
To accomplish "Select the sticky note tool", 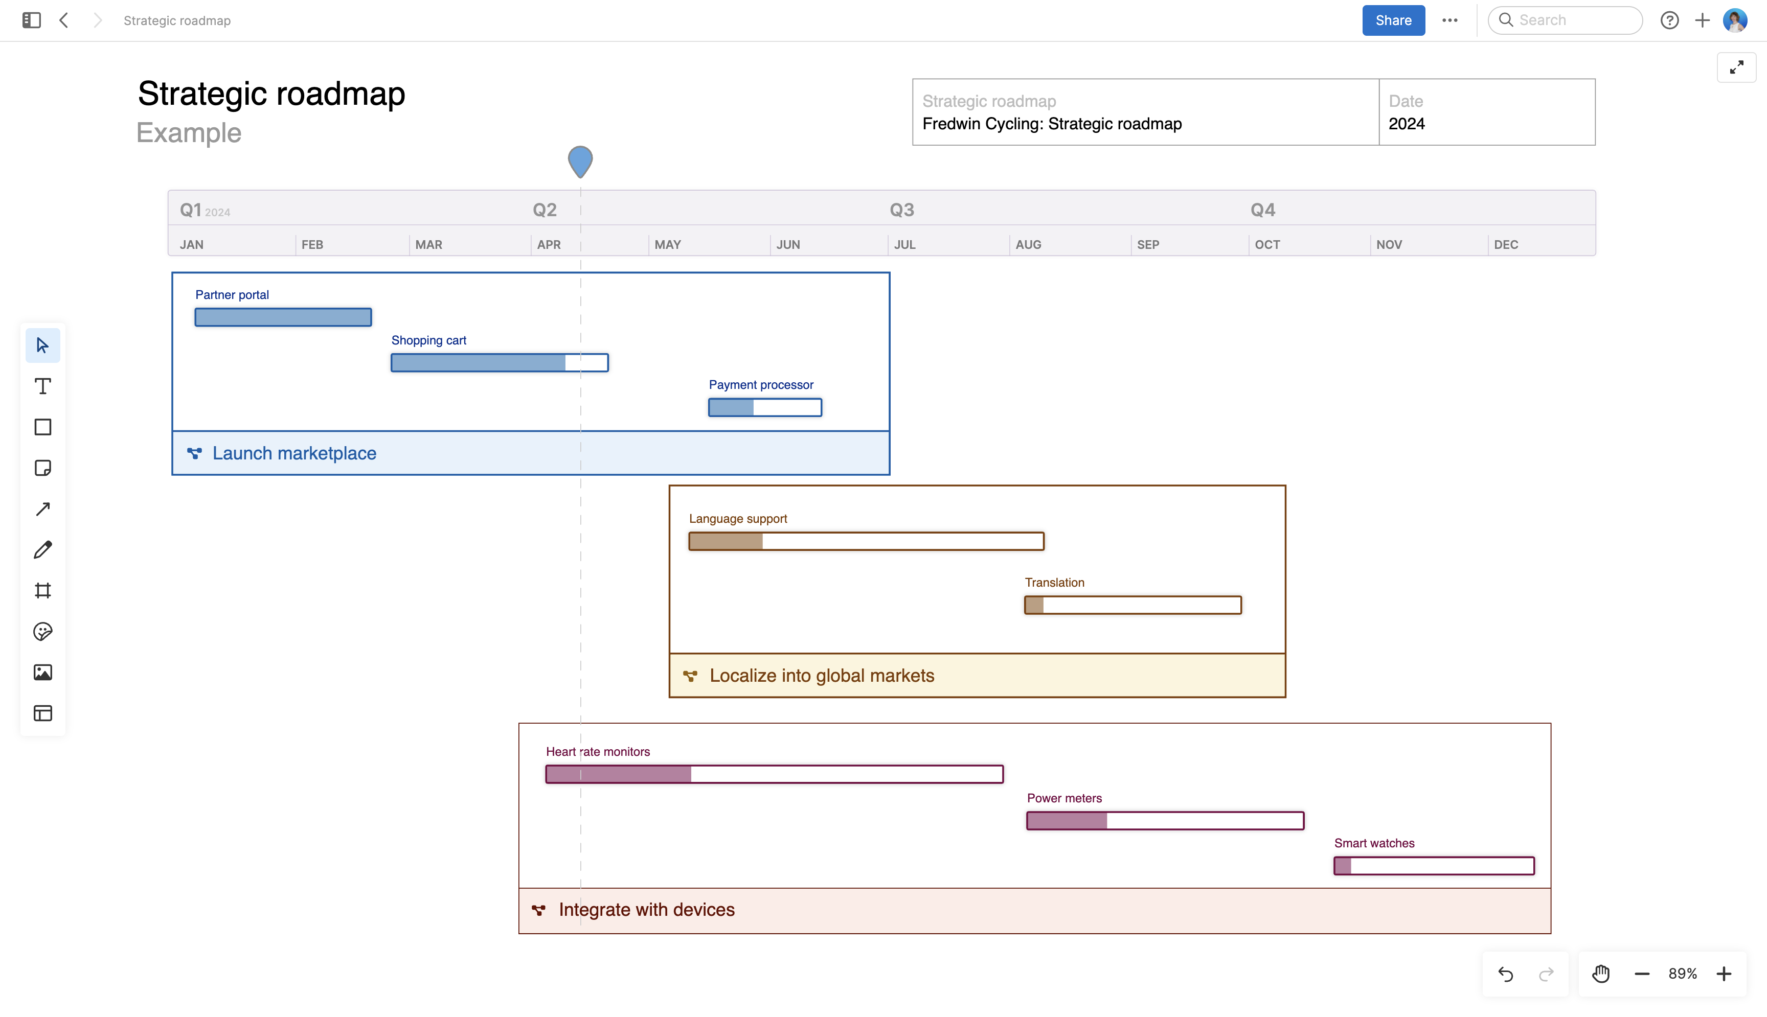I will click(42, 468).
